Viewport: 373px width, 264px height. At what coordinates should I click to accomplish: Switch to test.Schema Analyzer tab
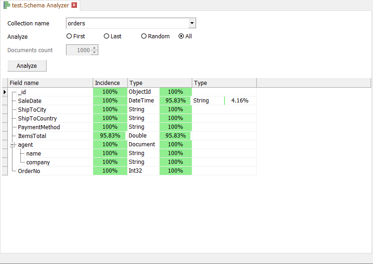(x=41, y=6)
